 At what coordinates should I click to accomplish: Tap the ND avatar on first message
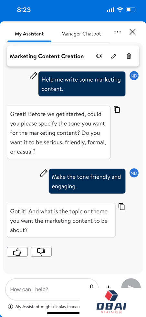tap(134, 76)
